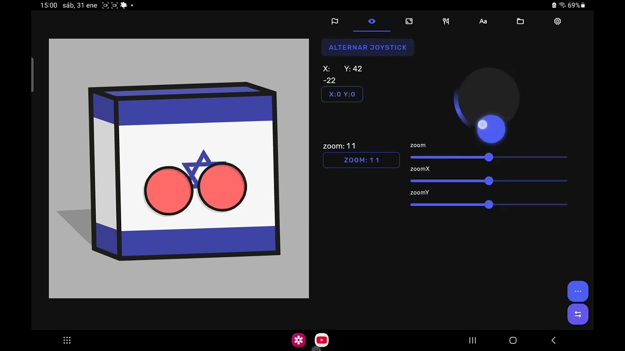
Task: Tap the 15:00 clock in status bar
Action: click(x=49, y=5)
